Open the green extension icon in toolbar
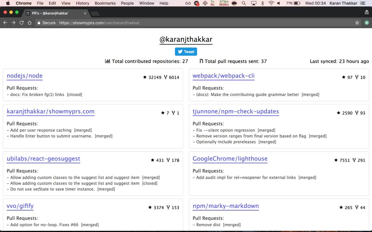The height and width of the screenshot is (232, 372). coord(367,23)
